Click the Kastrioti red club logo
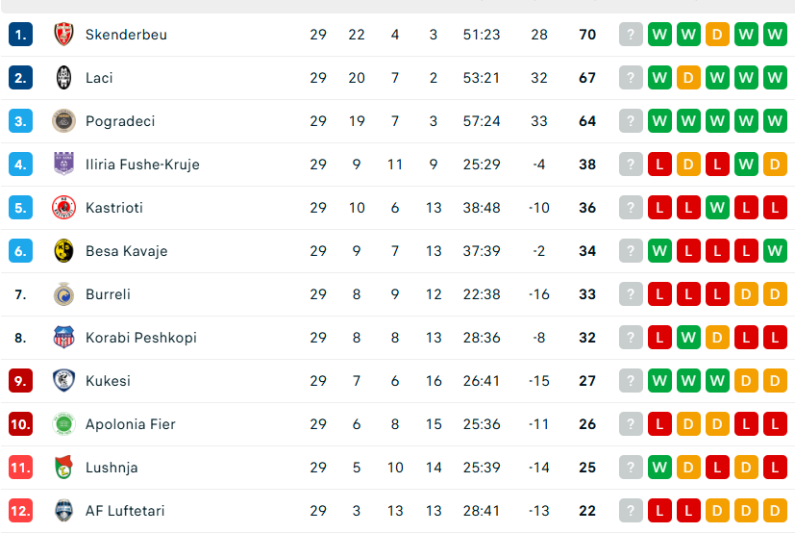The height and width of the screenshot is (533, 795). click(63, 208)
